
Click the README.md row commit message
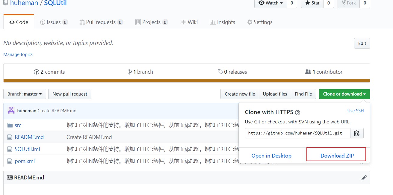coord(89,137)
